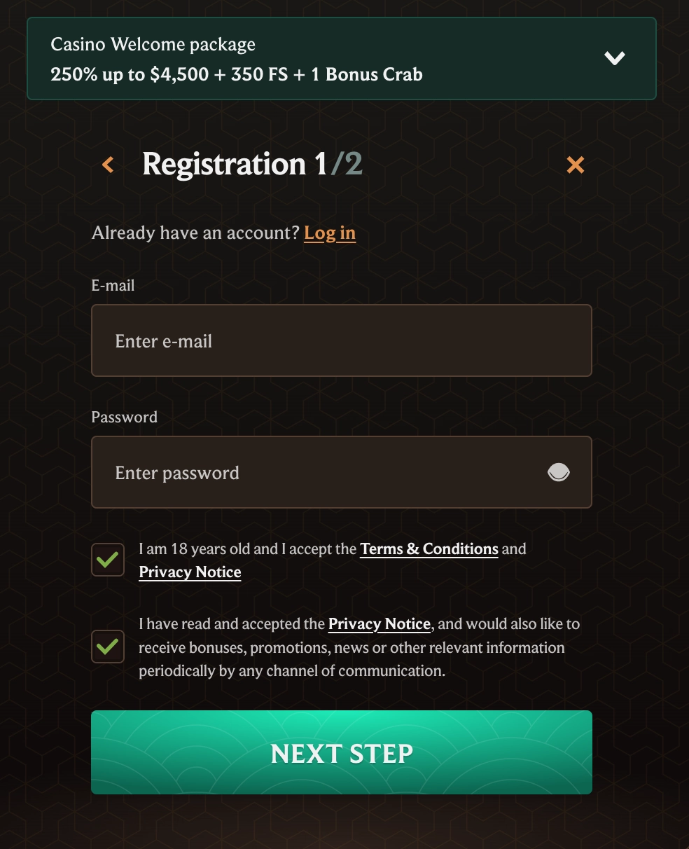Open Privacy Notice link in promotions consent
Screen dimensions: 689x849
(379, 624)
